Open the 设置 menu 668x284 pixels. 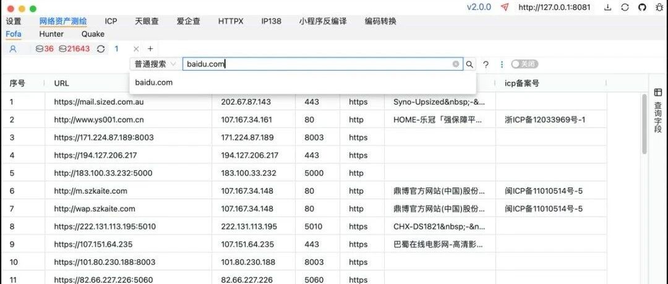(x=14, y=21)
